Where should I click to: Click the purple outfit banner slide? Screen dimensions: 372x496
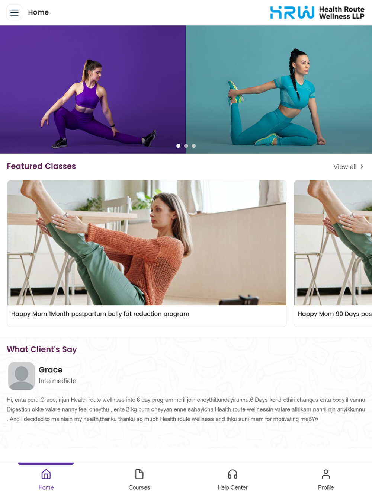(93, 89)
